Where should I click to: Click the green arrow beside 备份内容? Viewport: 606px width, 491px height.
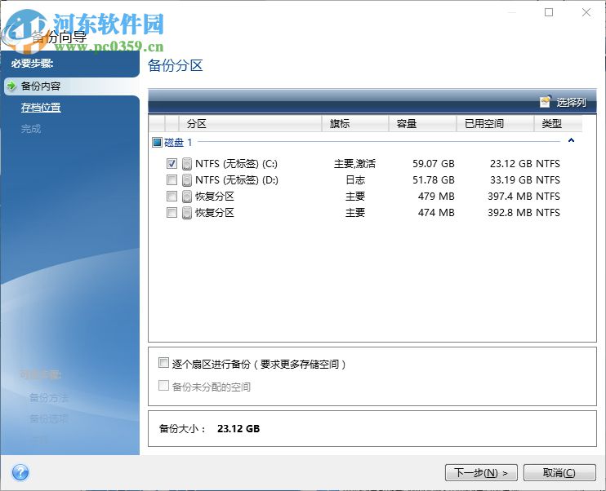click(11, 86)
